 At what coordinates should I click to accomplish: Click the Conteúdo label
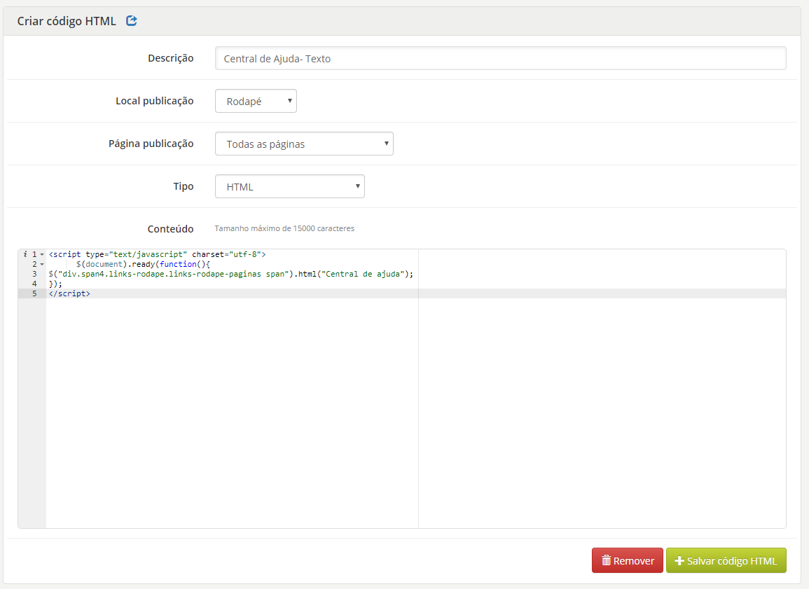click(x=170, y=229)
